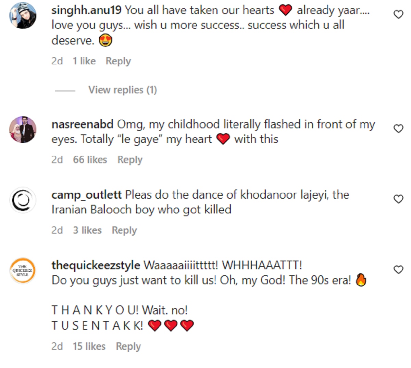Viewport: 411px width, 368px height.
Task: Open the singhh.anu19 username link
Action: click(x=86, y=10)
